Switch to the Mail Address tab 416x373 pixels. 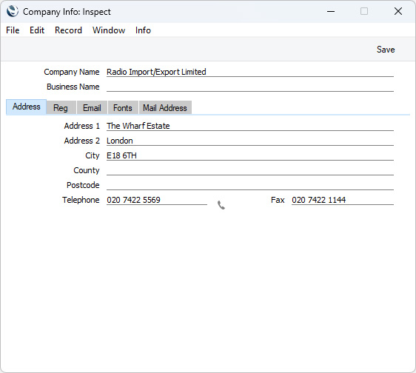pyautogui.click(x=165, y=108)
